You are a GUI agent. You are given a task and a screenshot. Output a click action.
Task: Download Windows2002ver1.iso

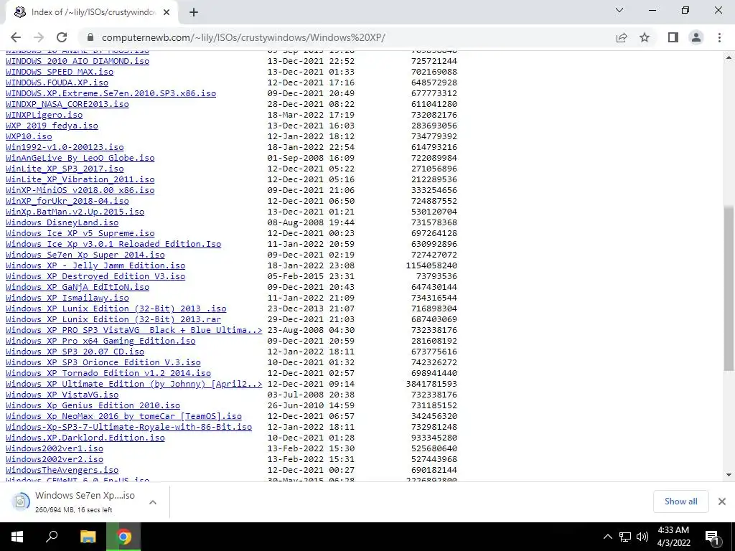coord(55,449)
